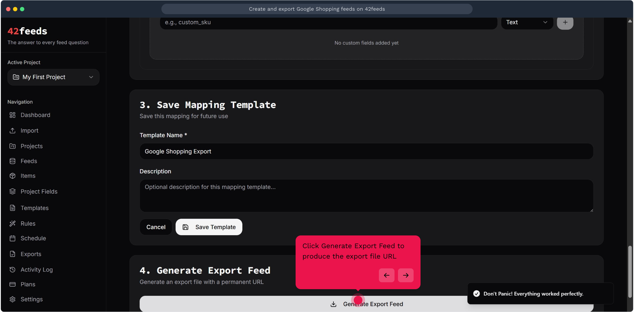Click next arrow in tour tooltip
The height and width of the screenshot is (312, 634).
tap(406, 275)
